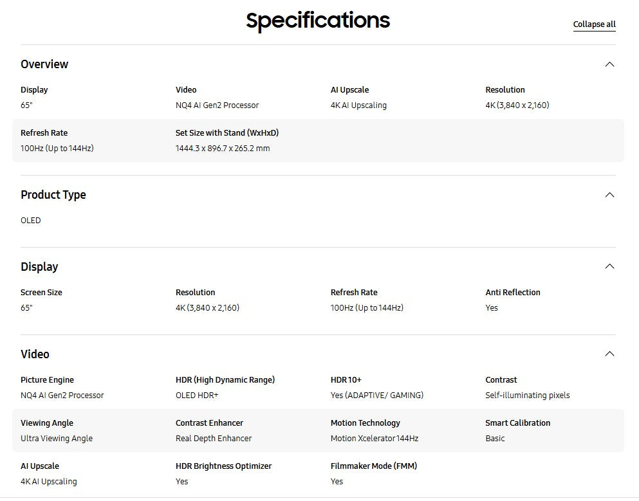Click the HDR10+ spec label
Screen dimensions: 639x501
(x=346, y=380)
